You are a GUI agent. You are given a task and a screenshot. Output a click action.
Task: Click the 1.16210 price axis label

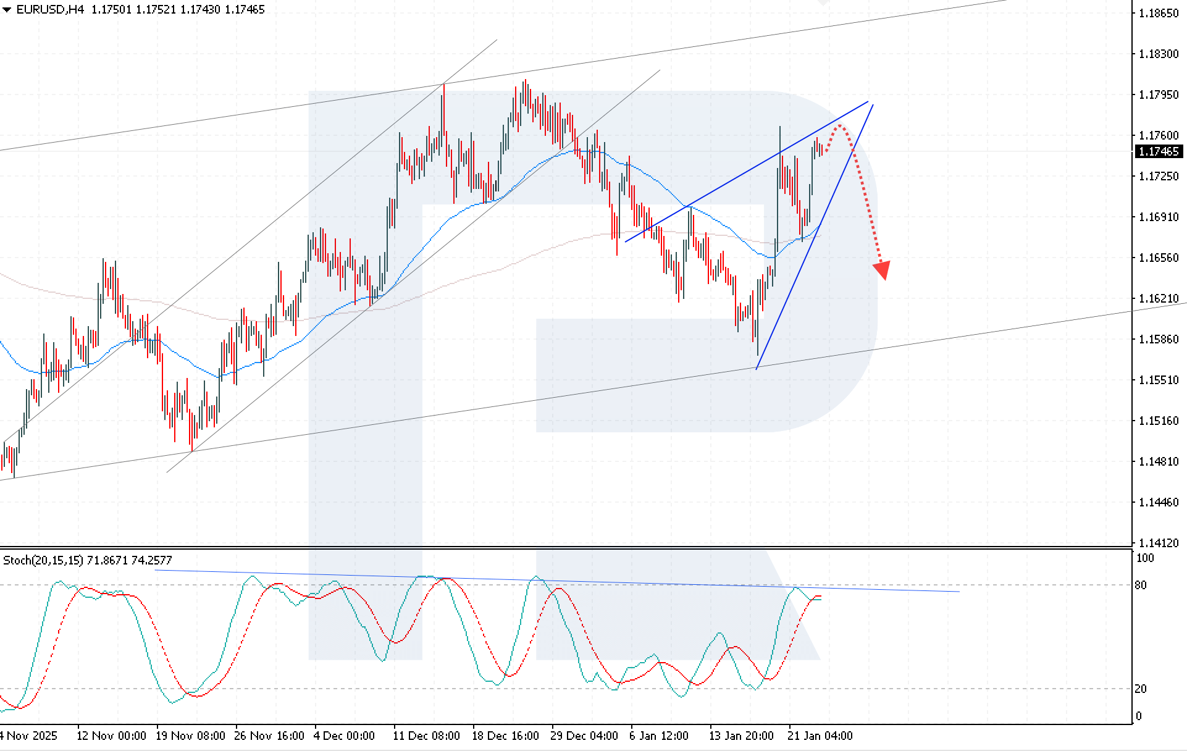(x=1159, y=298)
